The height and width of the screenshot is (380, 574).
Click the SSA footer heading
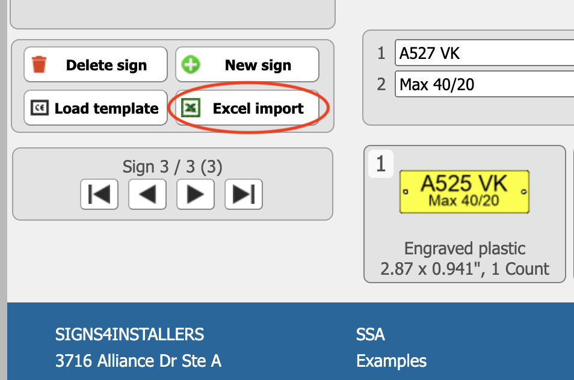point(371,334)
